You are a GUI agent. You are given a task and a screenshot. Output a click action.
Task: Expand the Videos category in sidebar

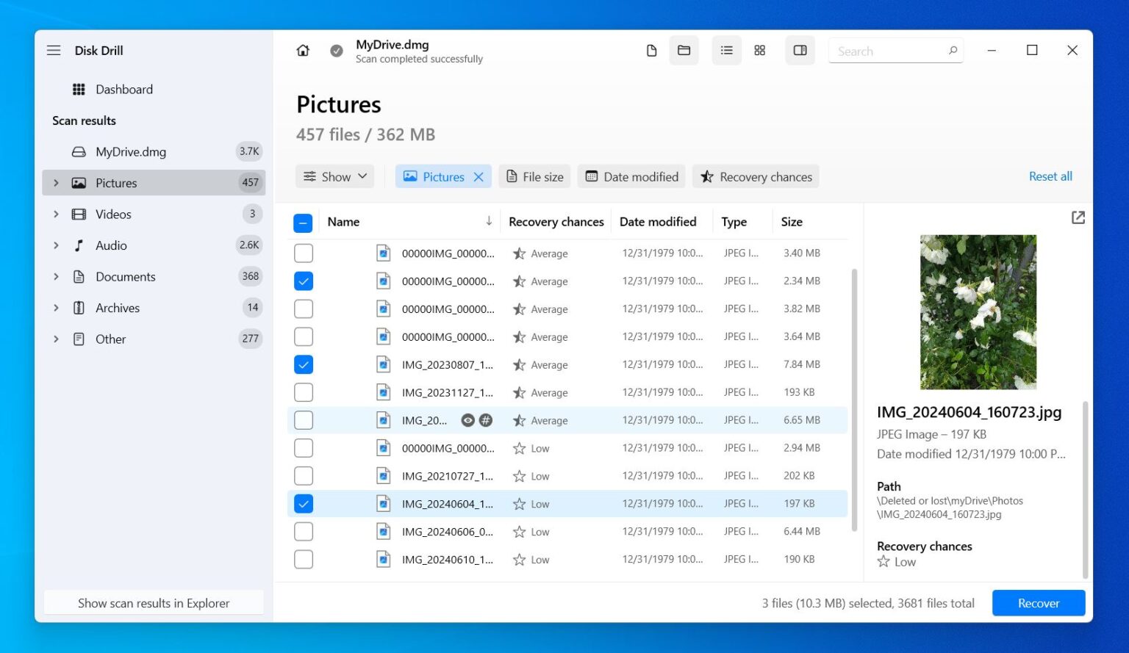(x=56, y=214)
